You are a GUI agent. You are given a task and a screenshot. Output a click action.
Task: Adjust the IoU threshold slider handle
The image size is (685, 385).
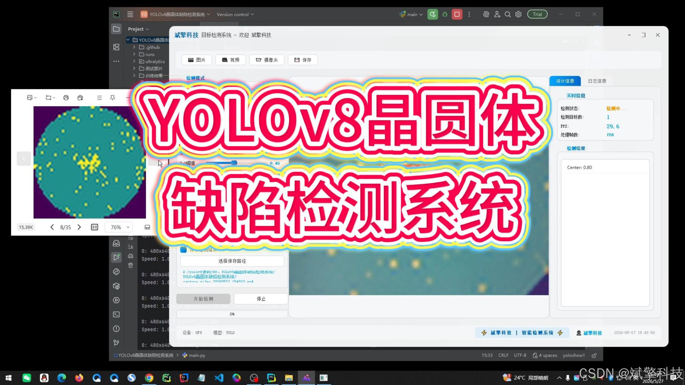pyautogui.click(x=234, y=163)
